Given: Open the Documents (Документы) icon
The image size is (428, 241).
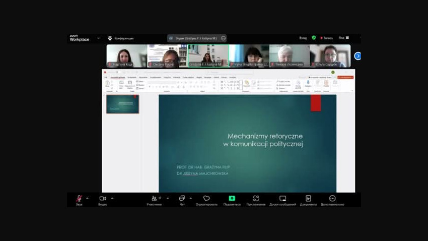Looking at the screenshot, I should pyautogui.click(x=308, y=199).
